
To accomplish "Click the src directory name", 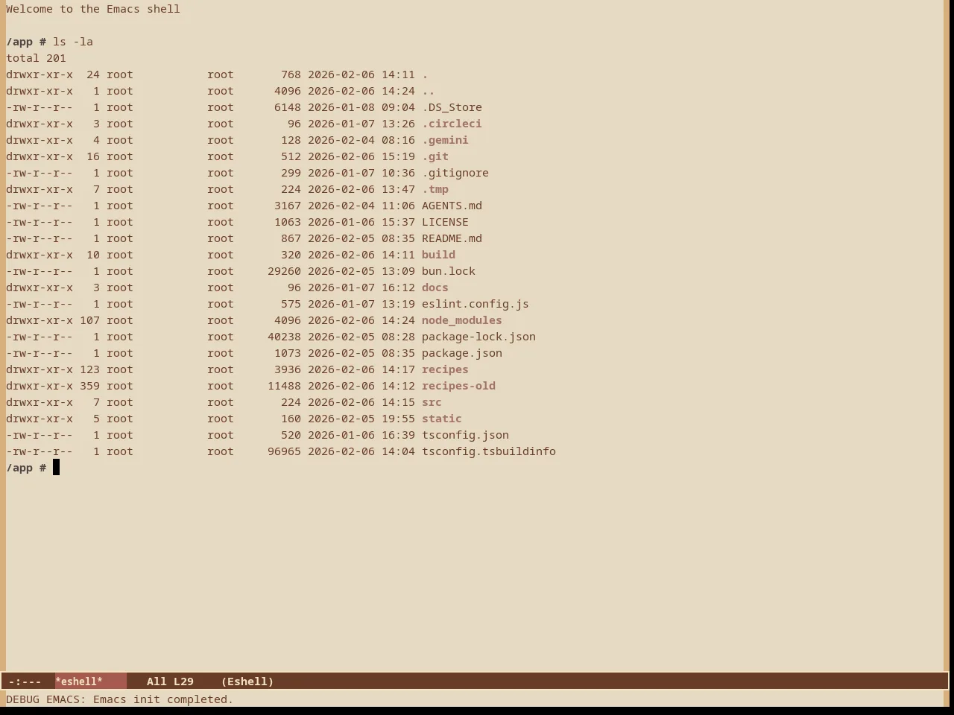I will [432, 402].
